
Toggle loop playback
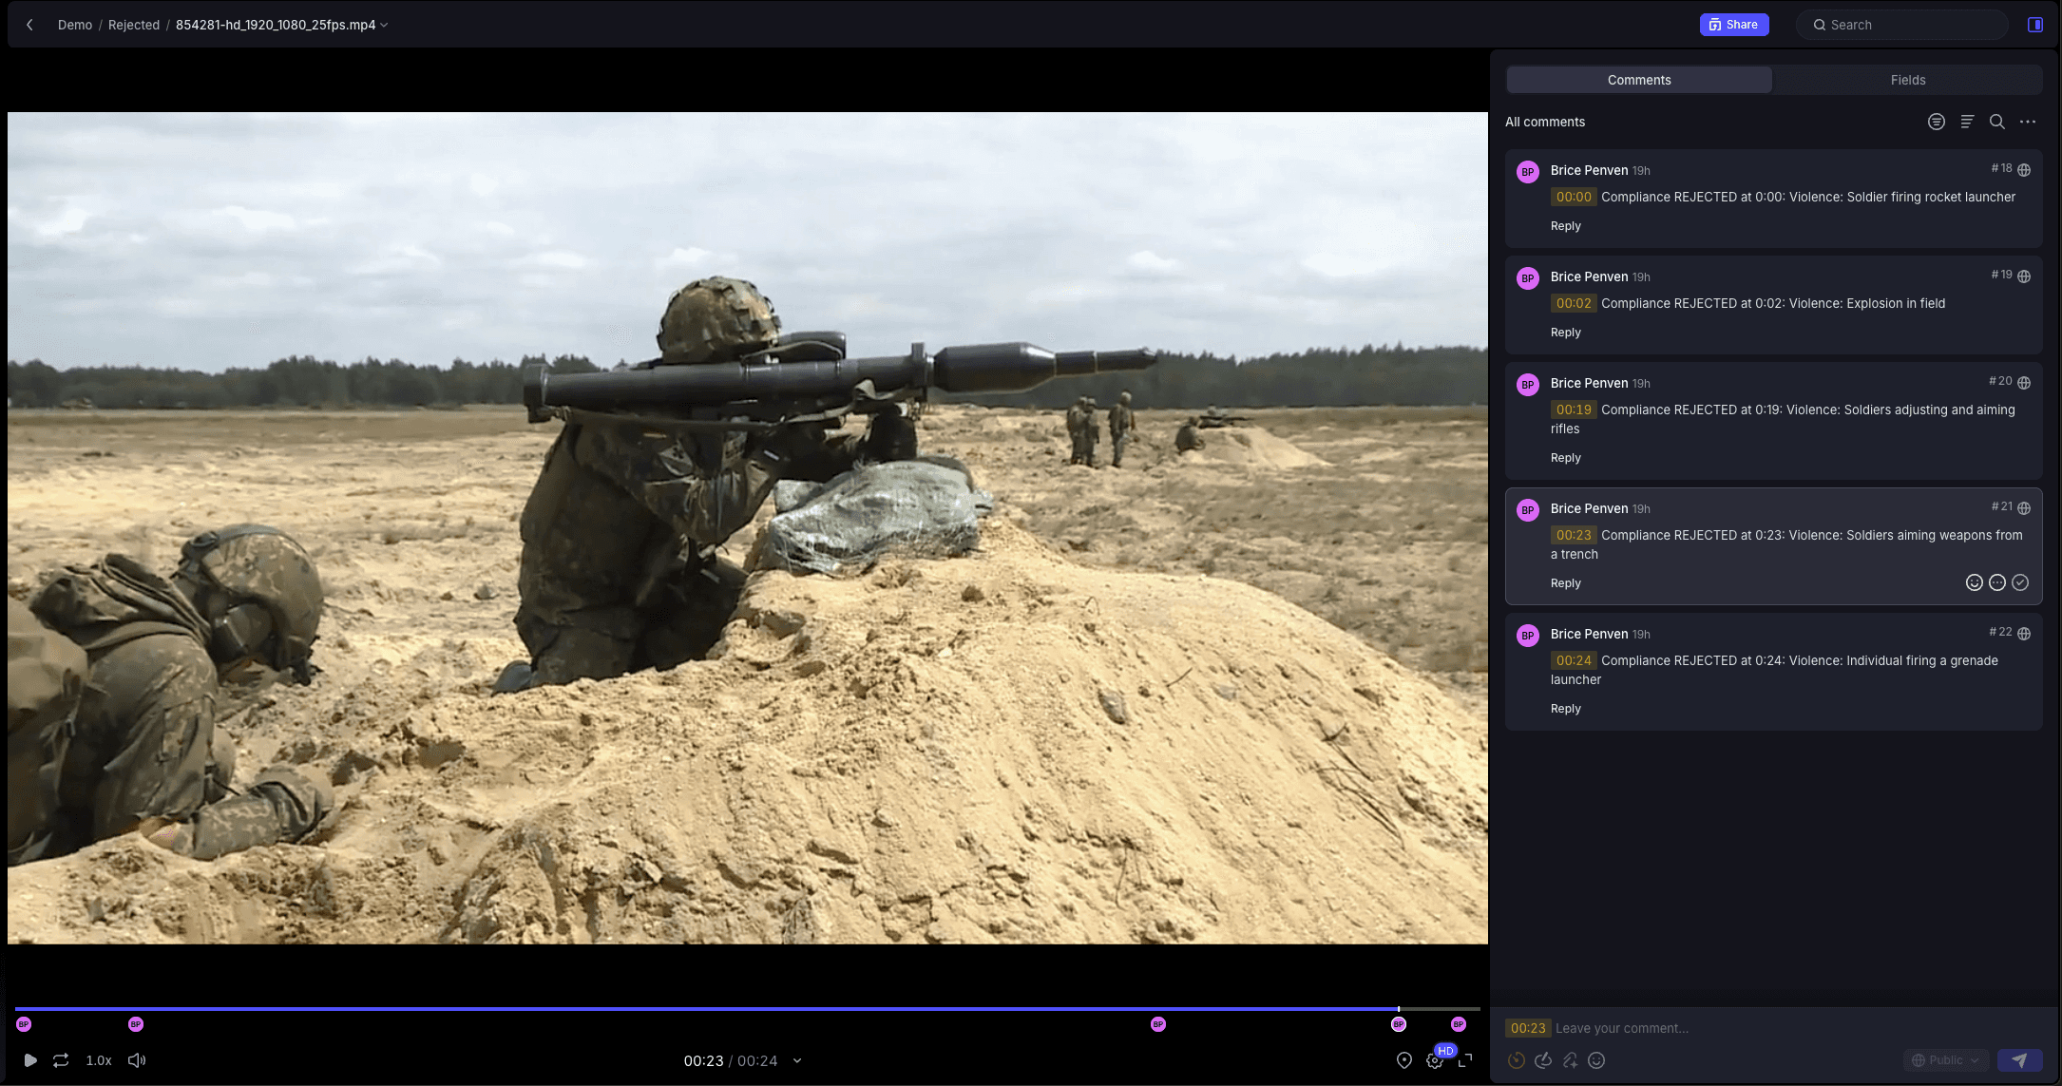61,1060
